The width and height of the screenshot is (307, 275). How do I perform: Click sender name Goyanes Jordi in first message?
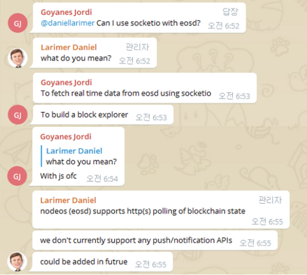coord(66,12)
